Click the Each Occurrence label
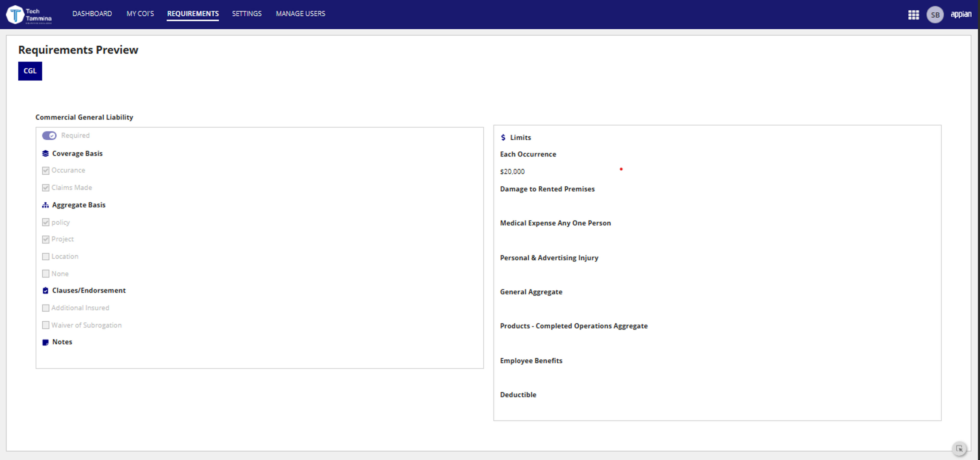 click(528, 154)
